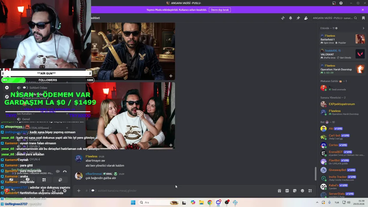Image resolution: width=368 pixels, height=207 pixels.
Task: Dismiss the streamer mode banner
Action: tap(363, 10)
